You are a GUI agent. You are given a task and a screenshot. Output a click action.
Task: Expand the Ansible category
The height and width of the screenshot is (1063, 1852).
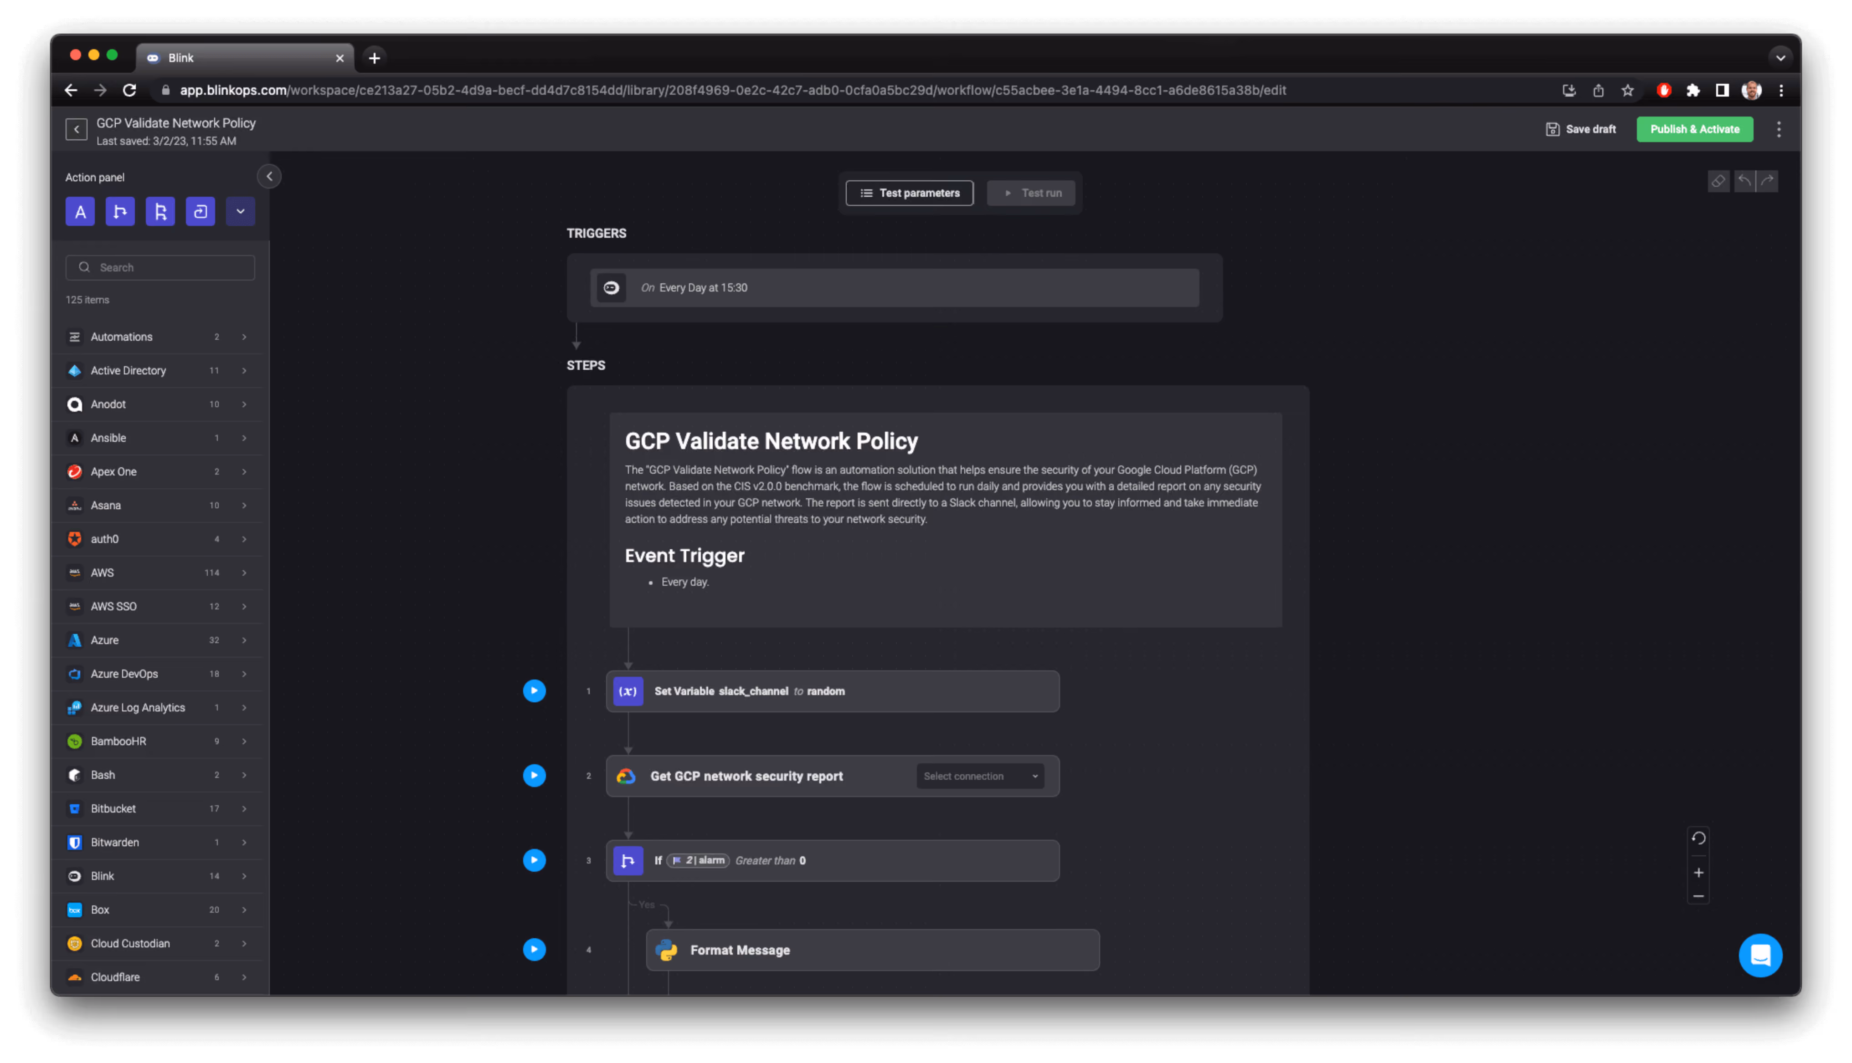[157, 437]
